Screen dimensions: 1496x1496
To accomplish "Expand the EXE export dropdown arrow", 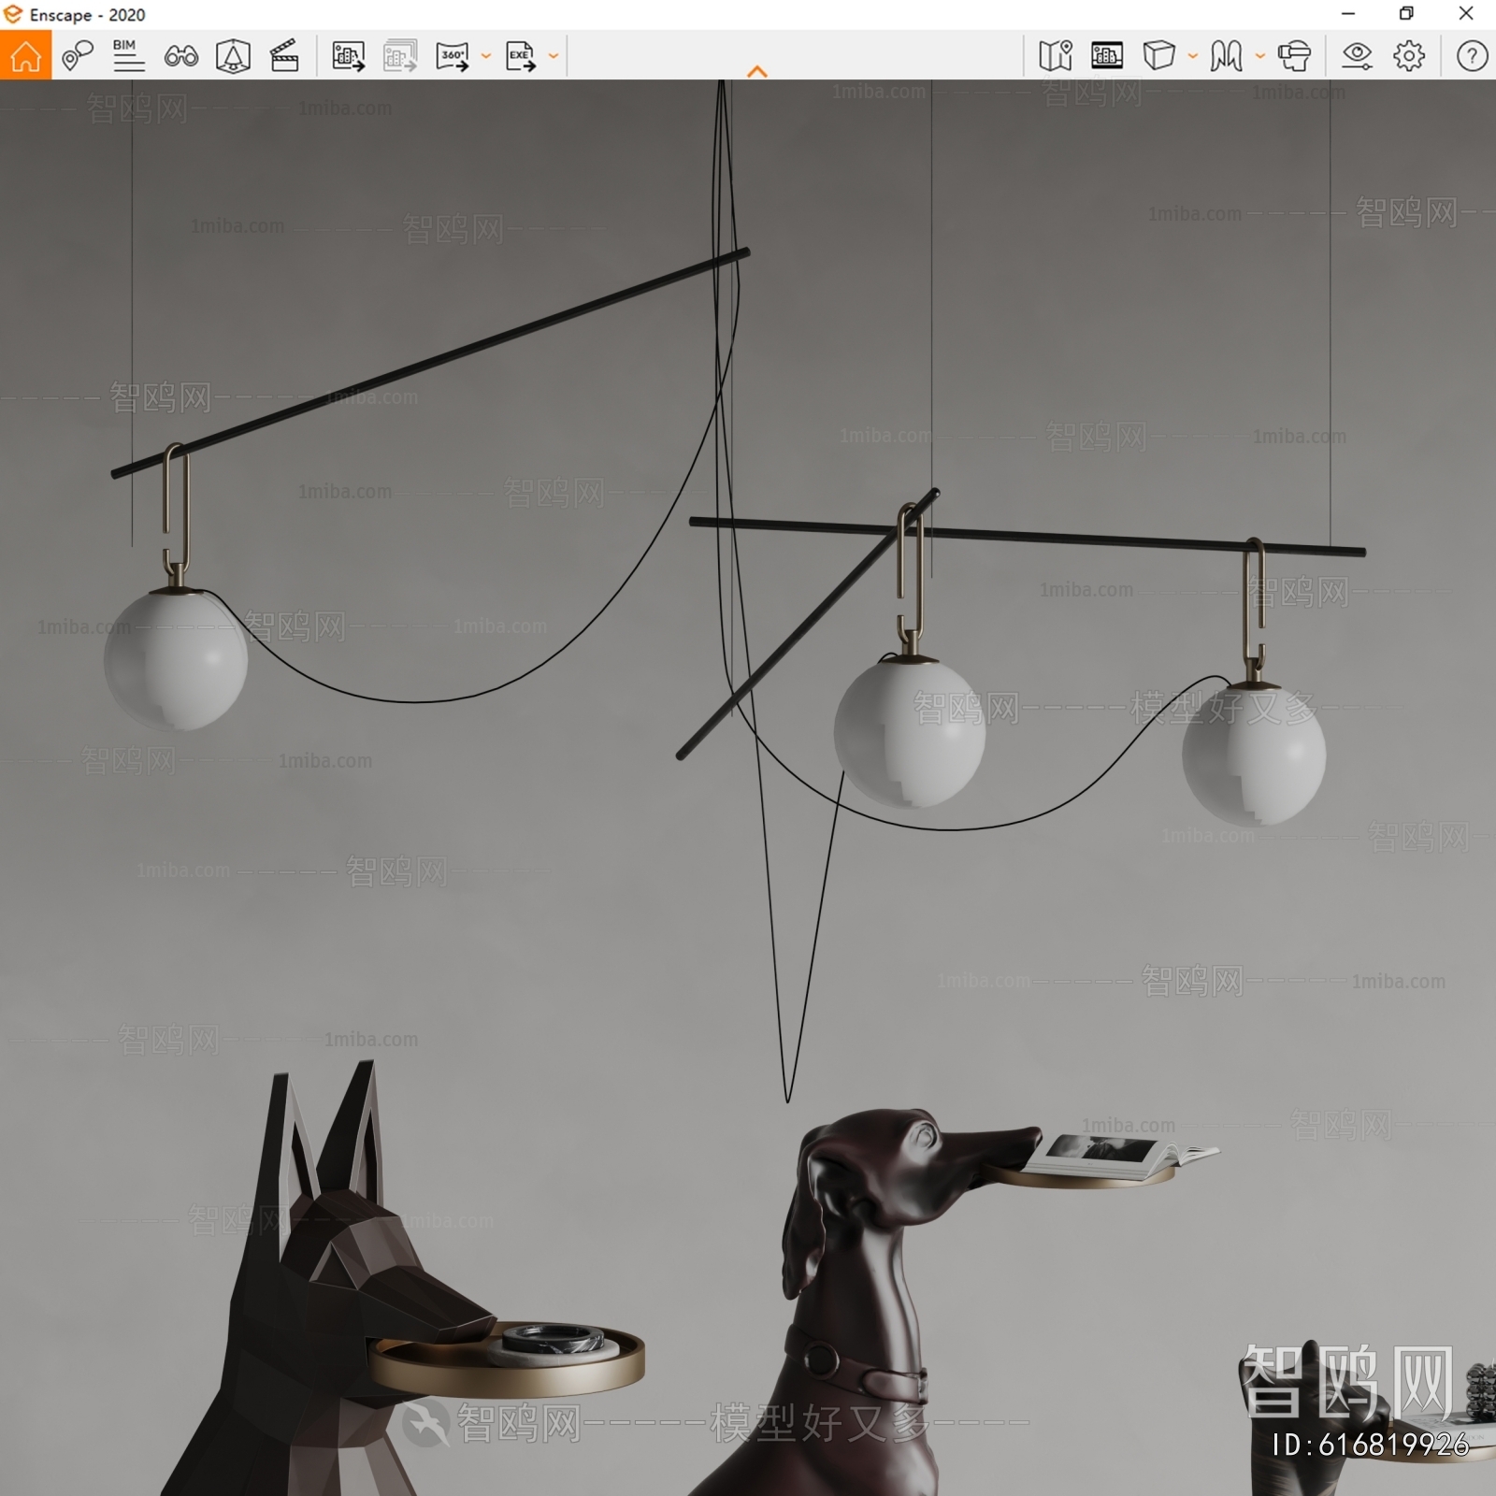I will pyautogui.click(x=554, y=56).
